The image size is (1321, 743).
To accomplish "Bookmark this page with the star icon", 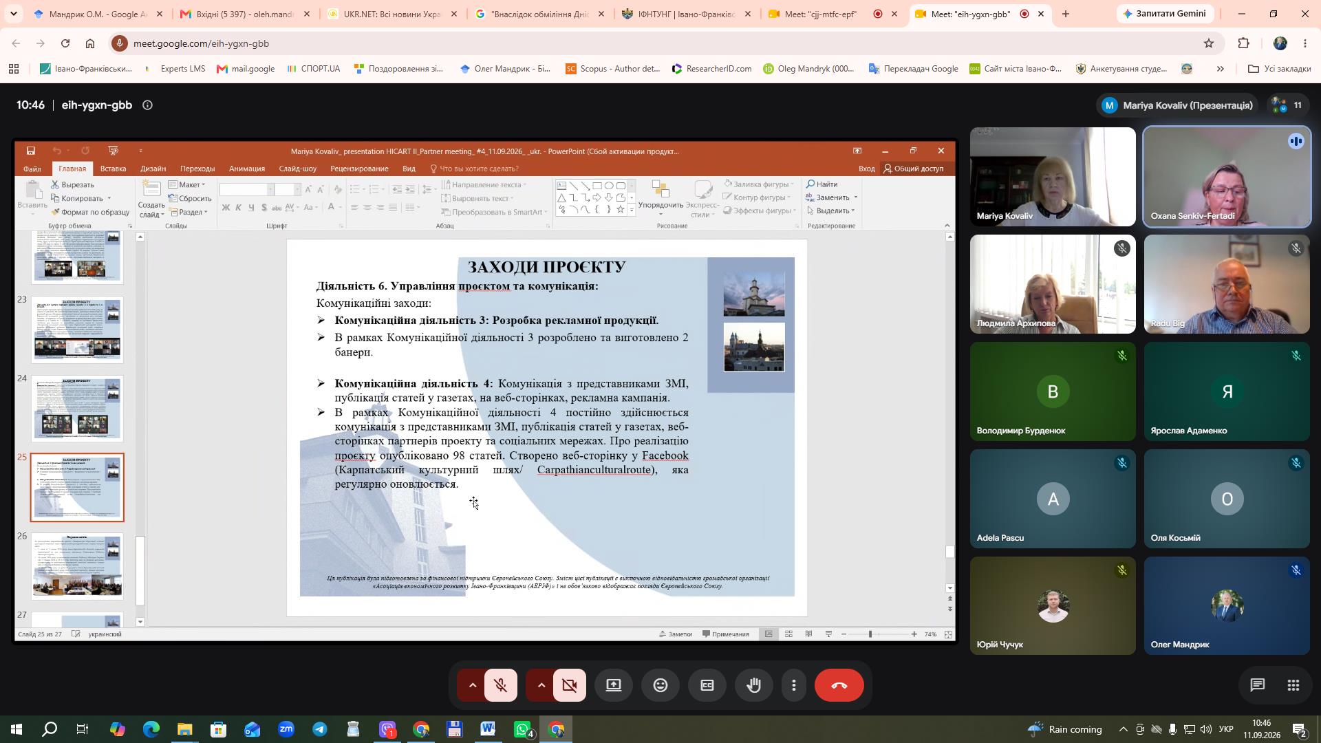I will [x=1209, y=43].
